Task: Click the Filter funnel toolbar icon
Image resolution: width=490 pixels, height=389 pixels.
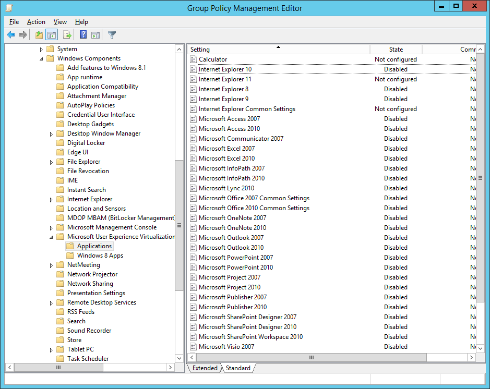Action: 112,34
